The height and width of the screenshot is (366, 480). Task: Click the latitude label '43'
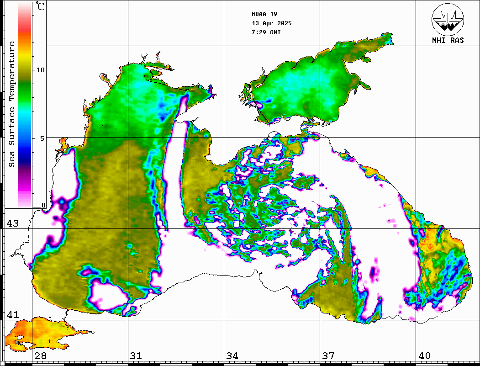[x=12, y=223]
